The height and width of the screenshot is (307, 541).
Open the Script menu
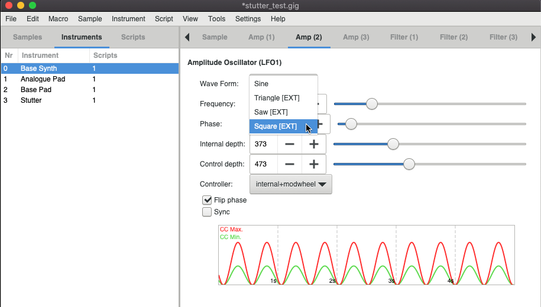point(164,19)
